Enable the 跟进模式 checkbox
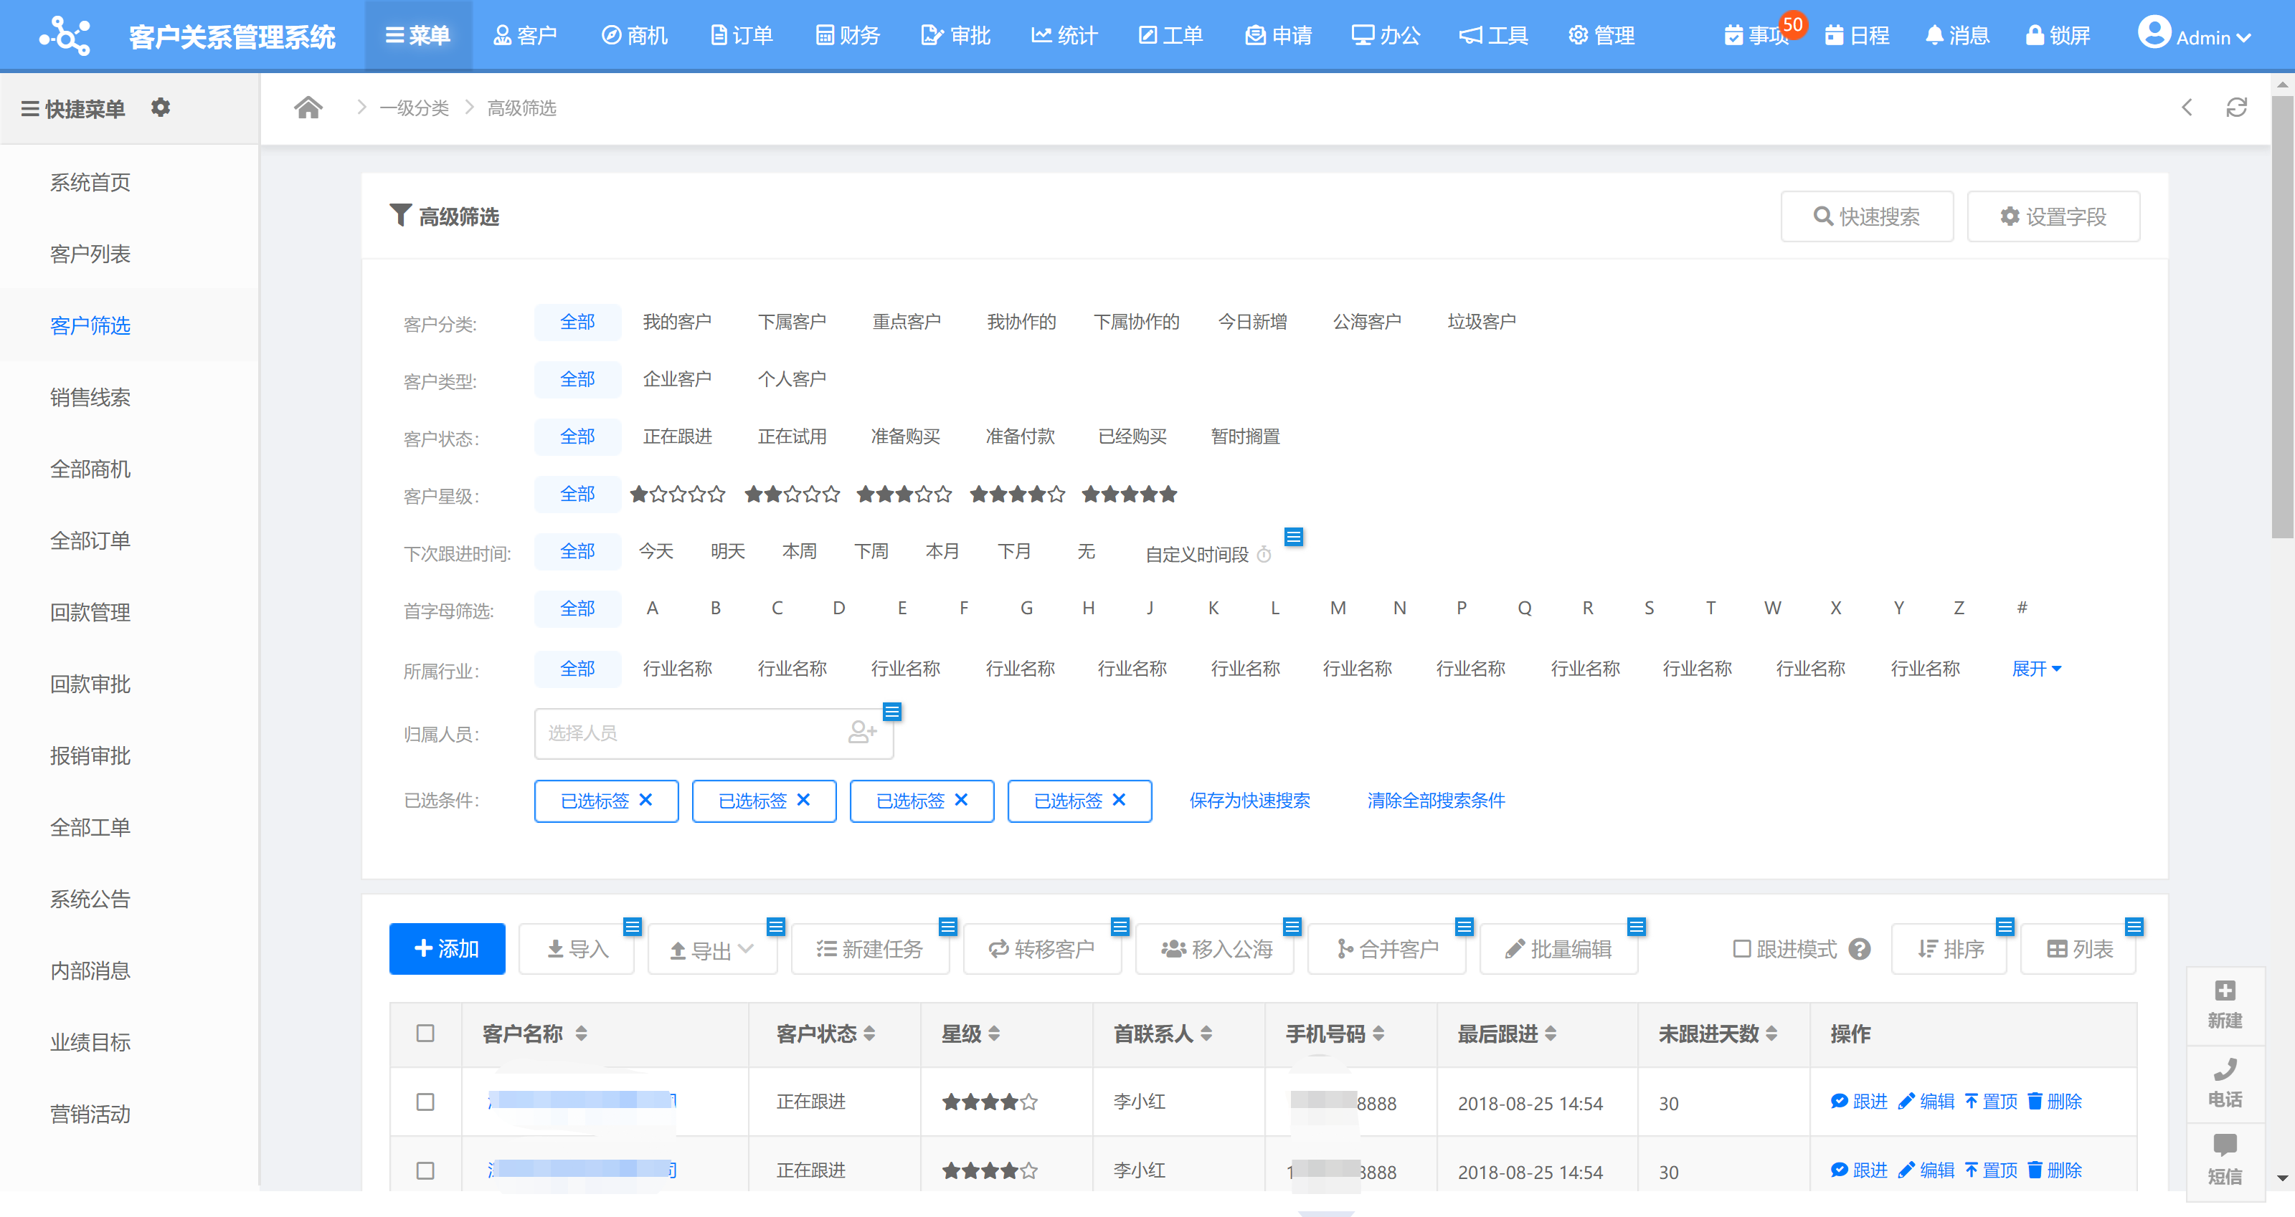The width and height of the screenshot is (2295, 1217). tap(1742, 949)
